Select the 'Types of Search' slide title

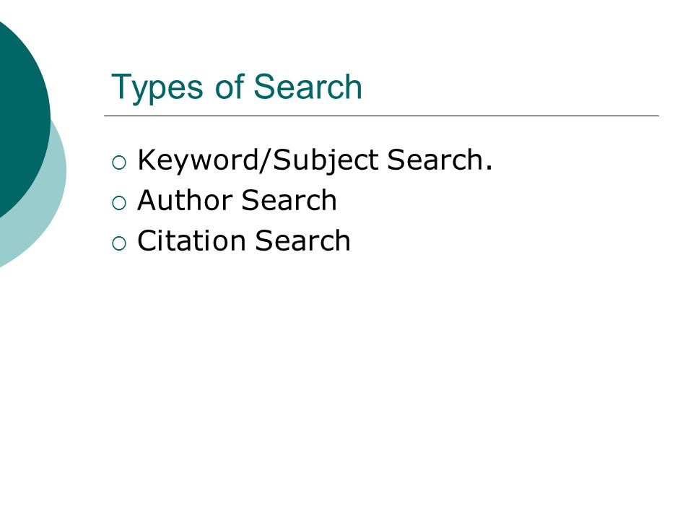237,87
